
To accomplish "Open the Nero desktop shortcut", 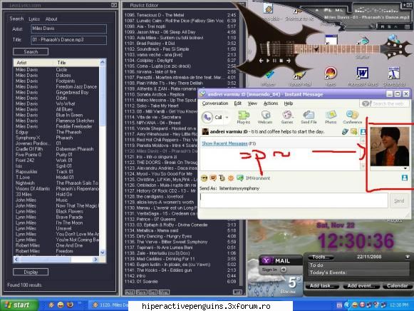I will tap(331, 76).
